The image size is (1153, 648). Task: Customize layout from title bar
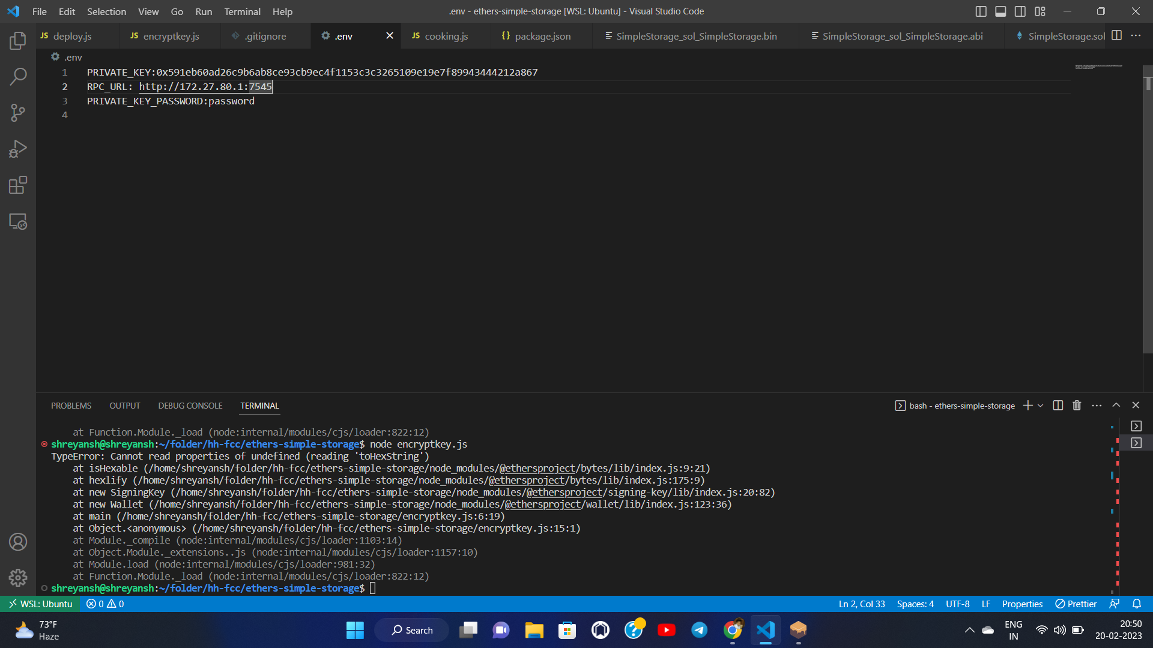point(1040,11)
